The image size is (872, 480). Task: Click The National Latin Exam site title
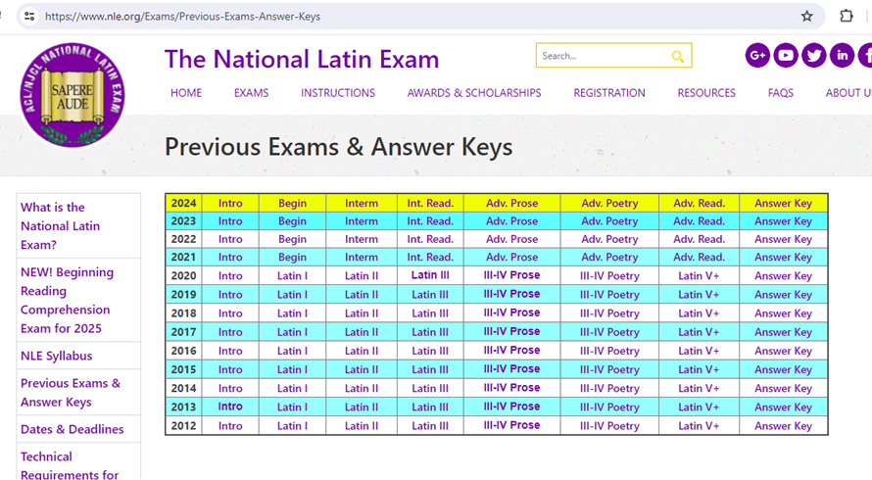(302, 59)
